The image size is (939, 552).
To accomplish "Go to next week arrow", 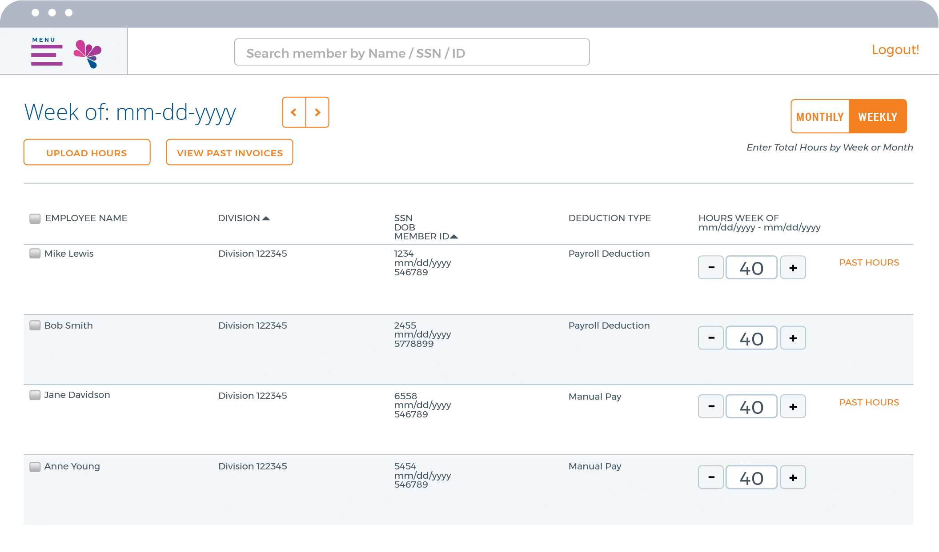I will [317, 112].
